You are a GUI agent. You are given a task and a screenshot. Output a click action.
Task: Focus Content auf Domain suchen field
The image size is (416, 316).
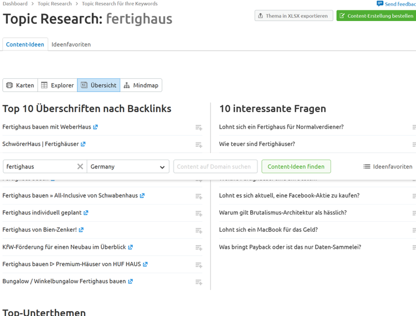tap(215, 166)
